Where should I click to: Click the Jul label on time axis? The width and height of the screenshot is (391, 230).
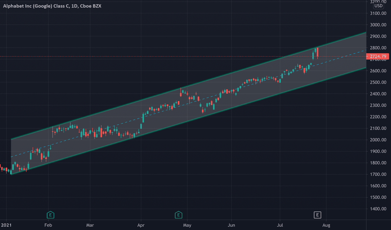pyautogui.click(x=280, y=225)
